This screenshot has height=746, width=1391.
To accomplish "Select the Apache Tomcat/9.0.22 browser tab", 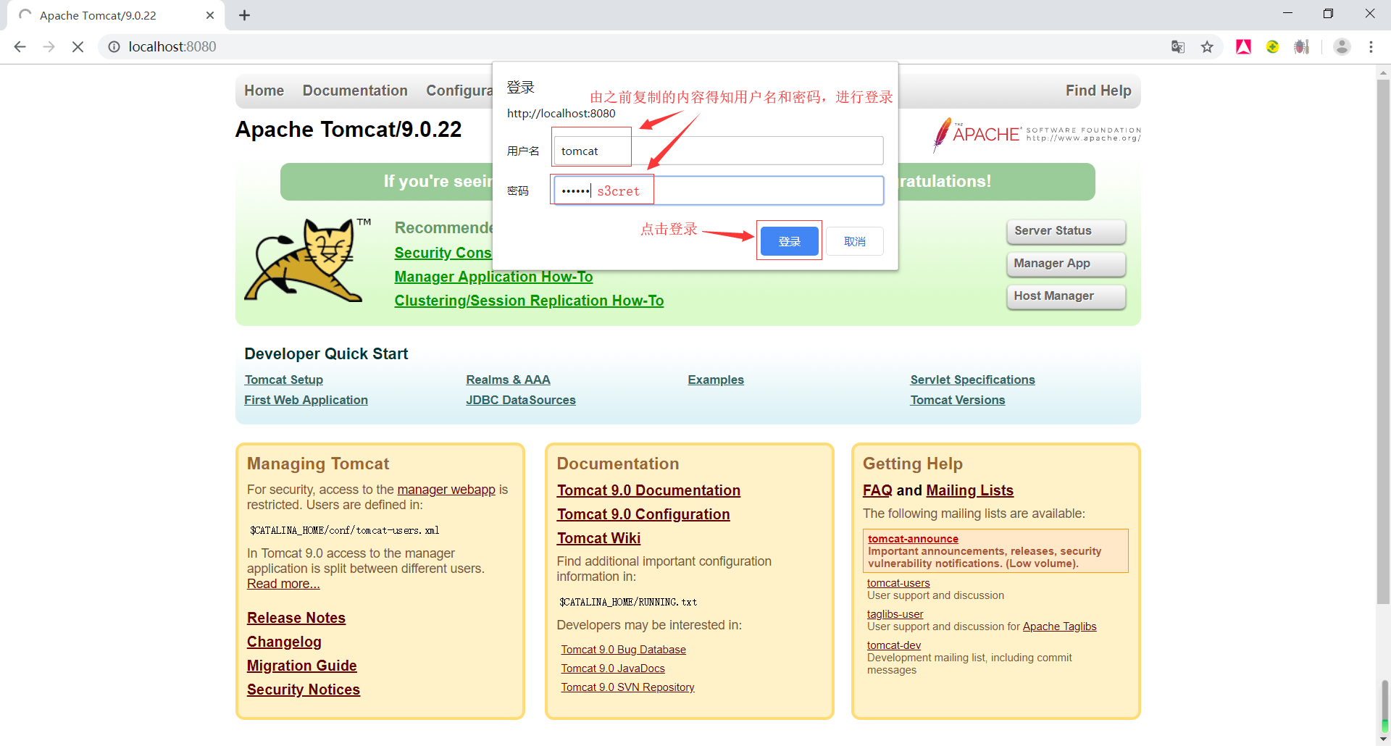I will 116,15.
